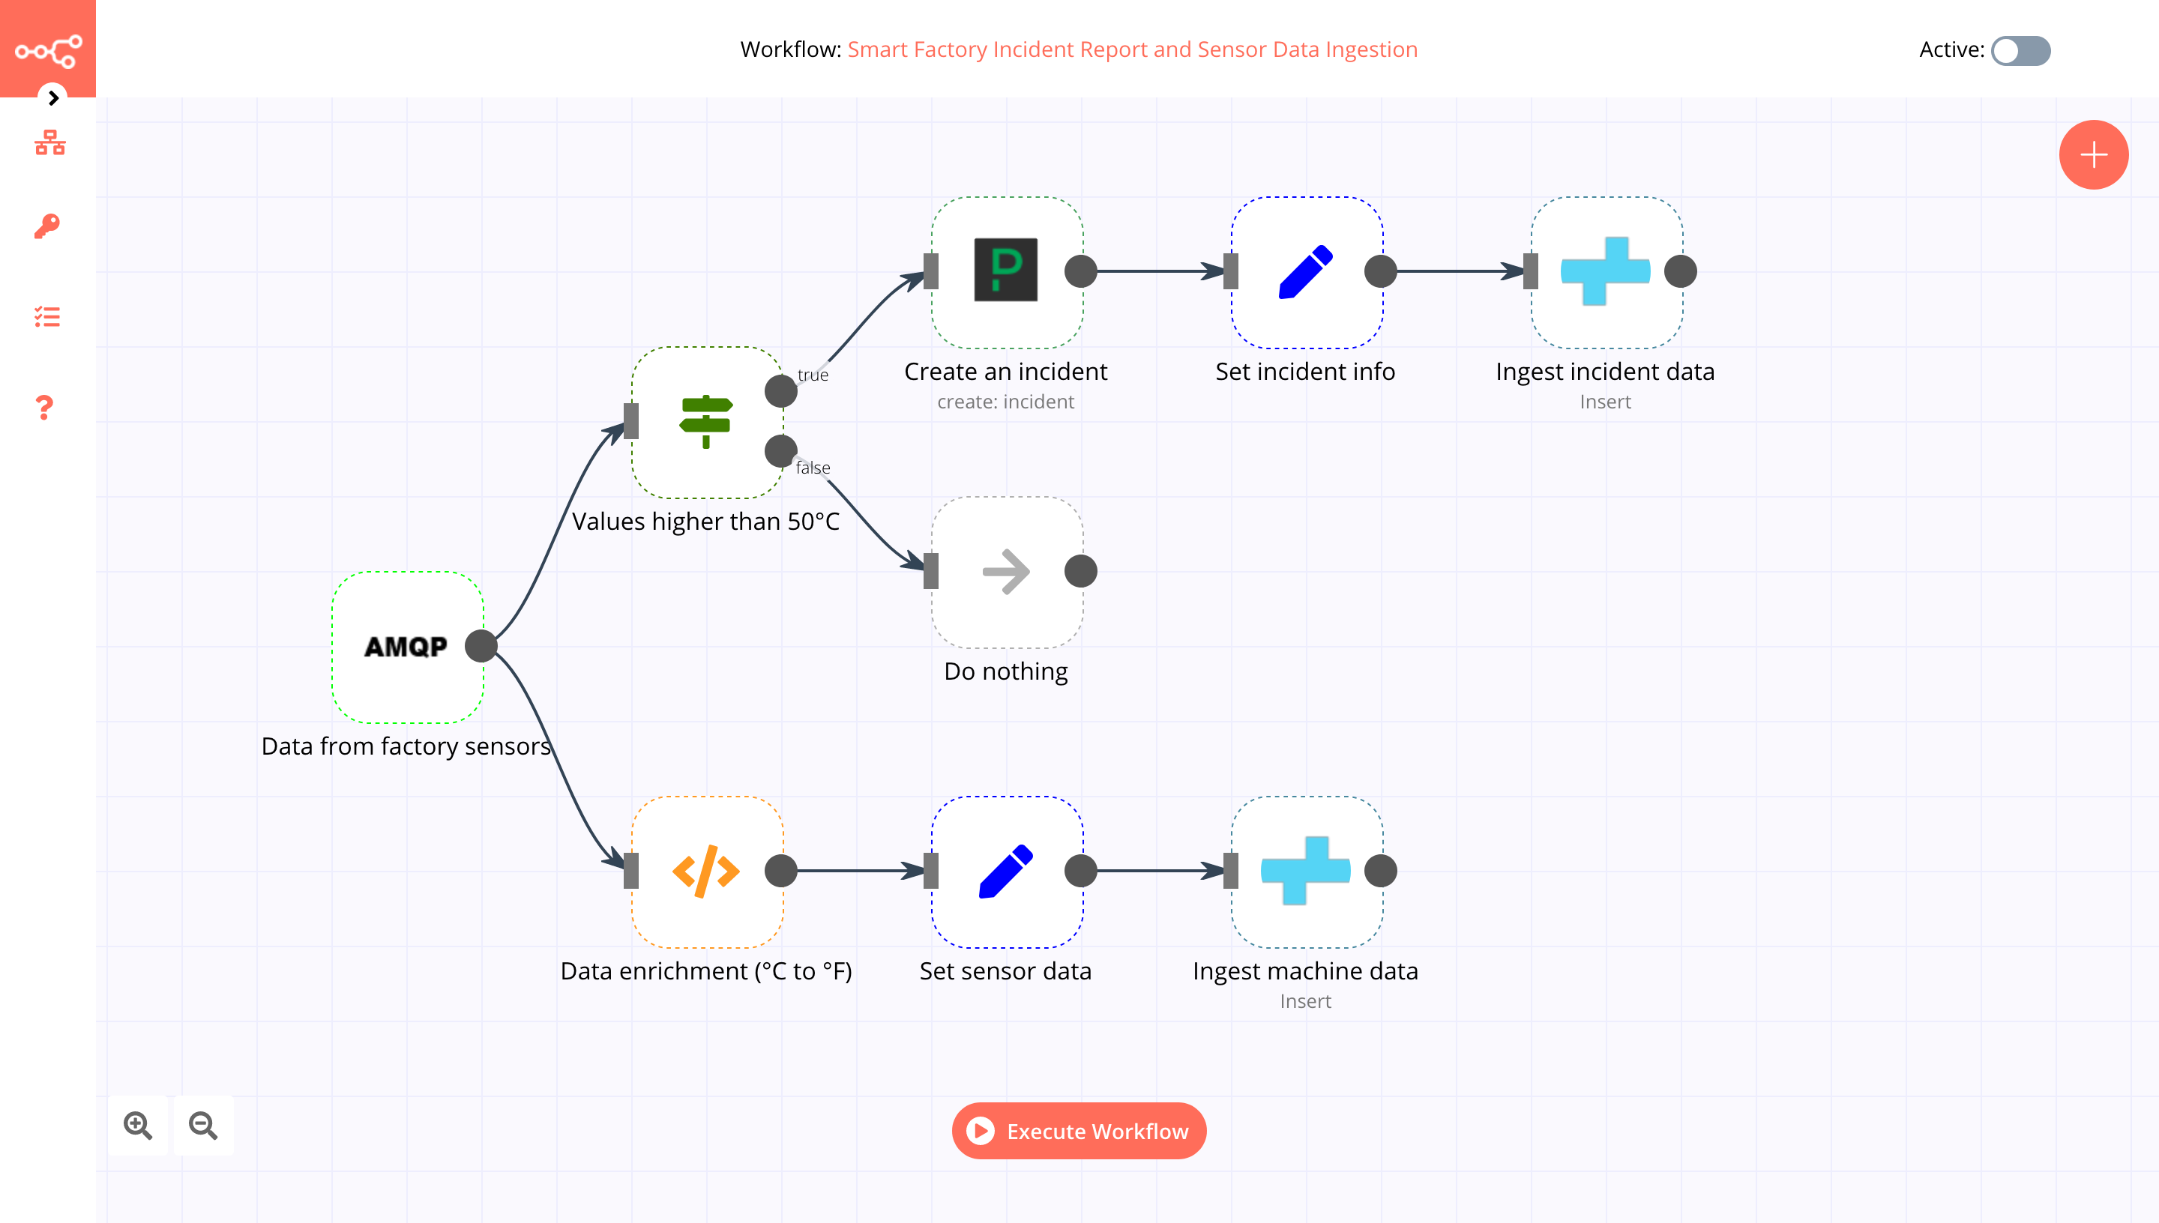This screenshot has height=1223, width=2159.
Task: Click the Set sensor data pencil icon
Action: 1005,870
